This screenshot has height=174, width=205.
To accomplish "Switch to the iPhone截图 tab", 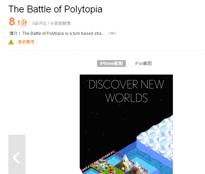I will pyautogui.click(x=111, y=64).
